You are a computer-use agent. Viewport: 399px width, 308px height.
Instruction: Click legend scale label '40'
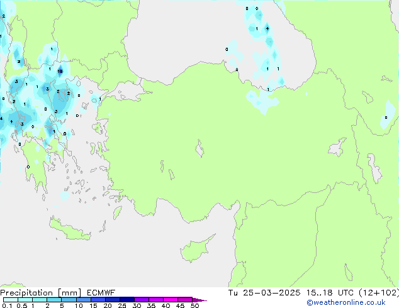pyautogui.click(x=166, y=305)
